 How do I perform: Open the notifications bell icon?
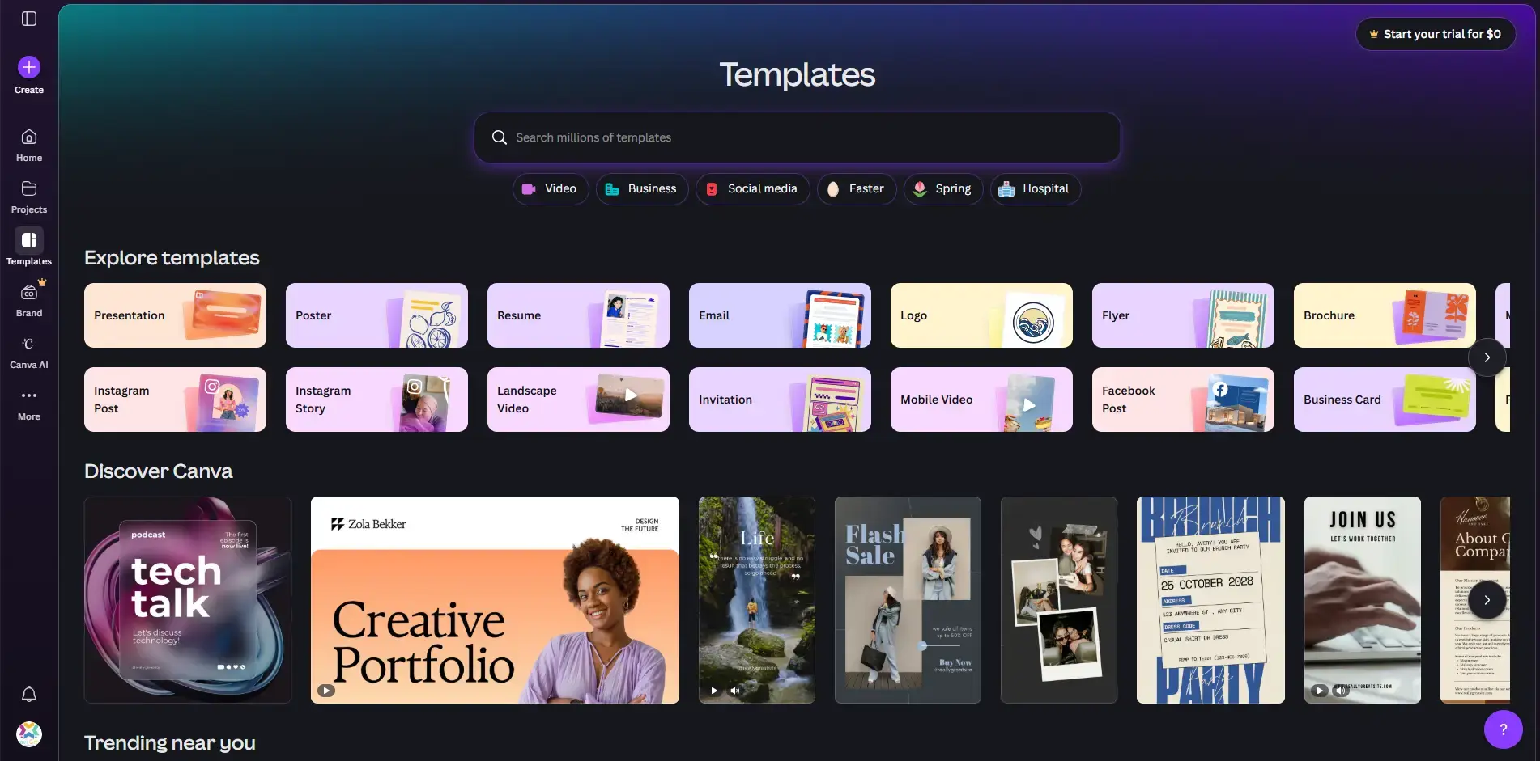tap(29, 694)
